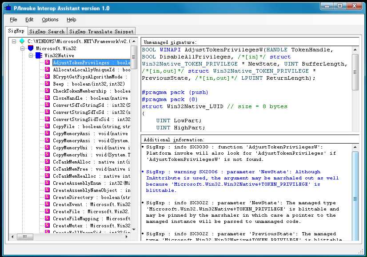Select the first CopyMemoryAnsi : void(native entry

point(90,133)
